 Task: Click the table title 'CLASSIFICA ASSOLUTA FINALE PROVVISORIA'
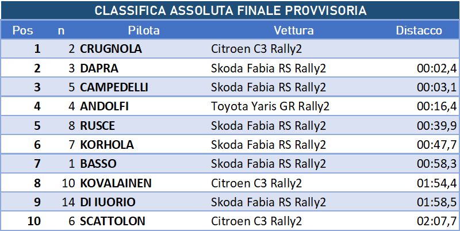pos(230,11)
